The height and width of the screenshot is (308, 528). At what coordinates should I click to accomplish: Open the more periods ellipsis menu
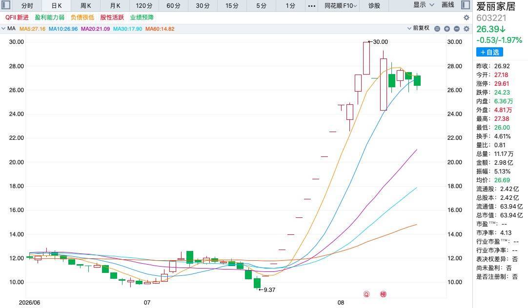click(x=312, y=6)
